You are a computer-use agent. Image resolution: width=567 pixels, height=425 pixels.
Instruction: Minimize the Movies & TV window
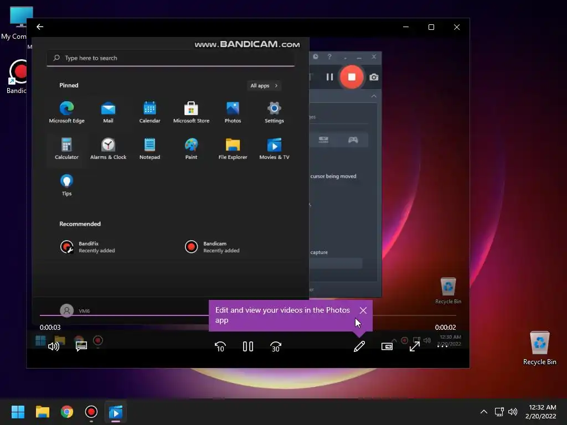coord(406,27)
